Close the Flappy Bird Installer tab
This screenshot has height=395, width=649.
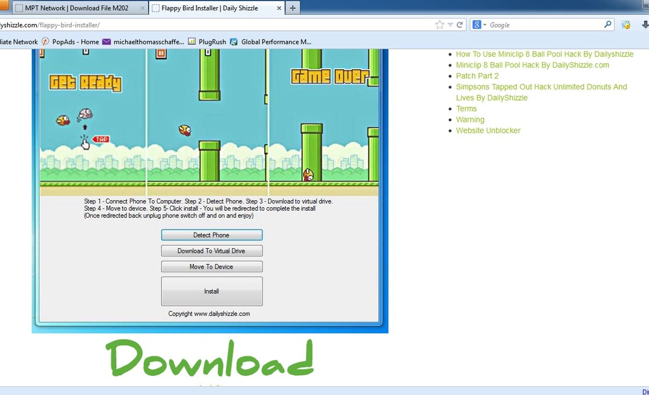coord(279,8)
